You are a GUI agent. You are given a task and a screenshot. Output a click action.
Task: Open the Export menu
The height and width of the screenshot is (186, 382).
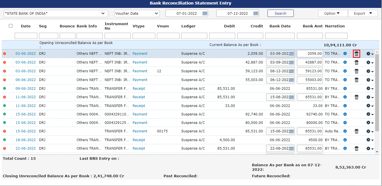[363, 14]
